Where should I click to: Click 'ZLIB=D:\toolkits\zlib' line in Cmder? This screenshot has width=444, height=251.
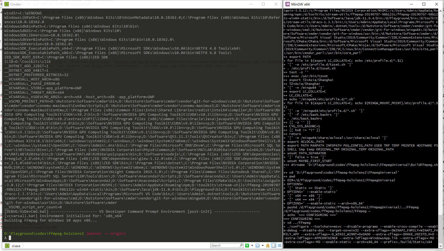pyautogui.click(x=27, y=62)
